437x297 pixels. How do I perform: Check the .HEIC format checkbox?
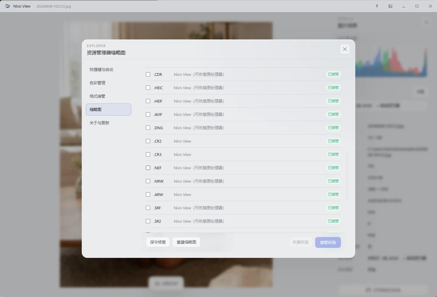coord(148,88)
